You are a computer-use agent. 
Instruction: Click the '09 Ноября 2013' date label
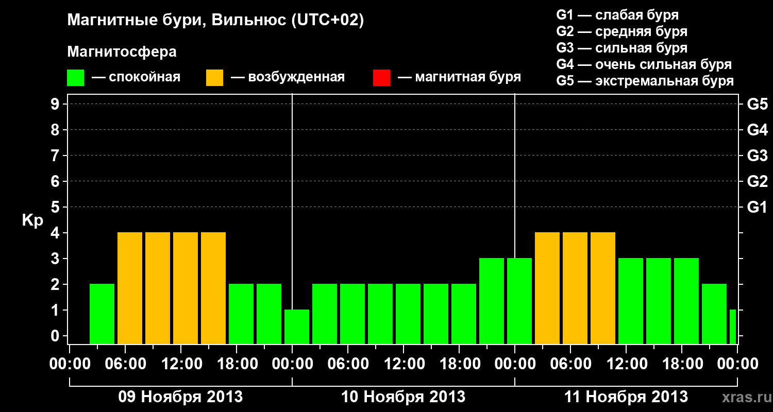click(180, 397)
